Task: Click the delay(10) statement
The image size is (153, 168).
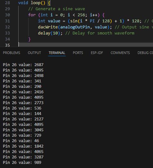Action: tap(50, 33)
